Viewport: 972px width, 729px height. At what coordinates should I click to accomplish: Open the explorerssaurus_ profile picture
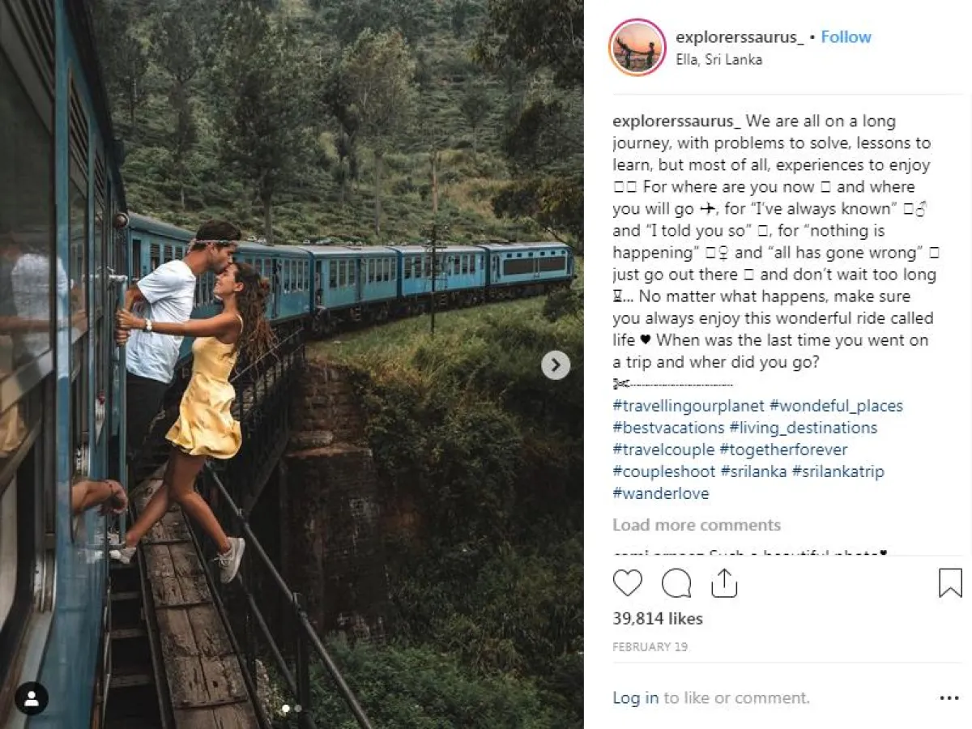point(637,47)
